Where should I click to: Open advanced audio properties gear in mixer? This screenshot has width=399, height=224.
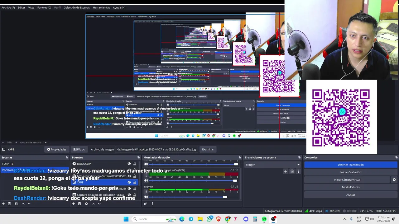click(145, 204)
